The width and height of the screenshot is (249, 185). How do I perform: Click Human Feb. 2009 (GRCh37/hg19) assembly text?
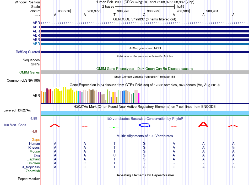(122, 2)
